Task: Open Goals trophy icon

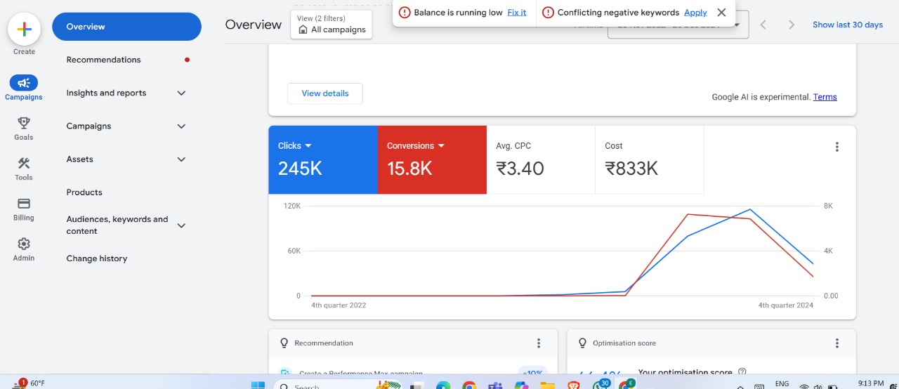Action: (24, 124)
